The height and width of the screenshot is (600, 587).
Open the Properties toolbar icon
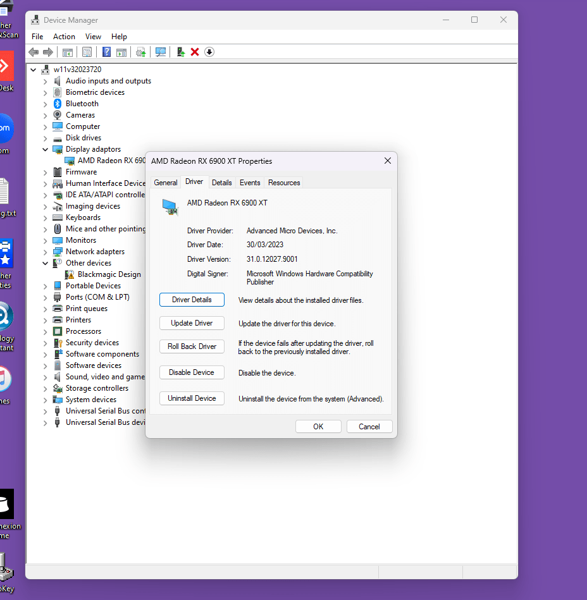point(87,52)
